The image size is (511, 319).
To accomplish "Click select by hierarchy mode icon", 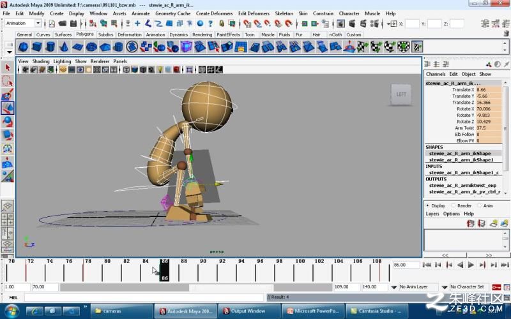I will coord(93,24).
